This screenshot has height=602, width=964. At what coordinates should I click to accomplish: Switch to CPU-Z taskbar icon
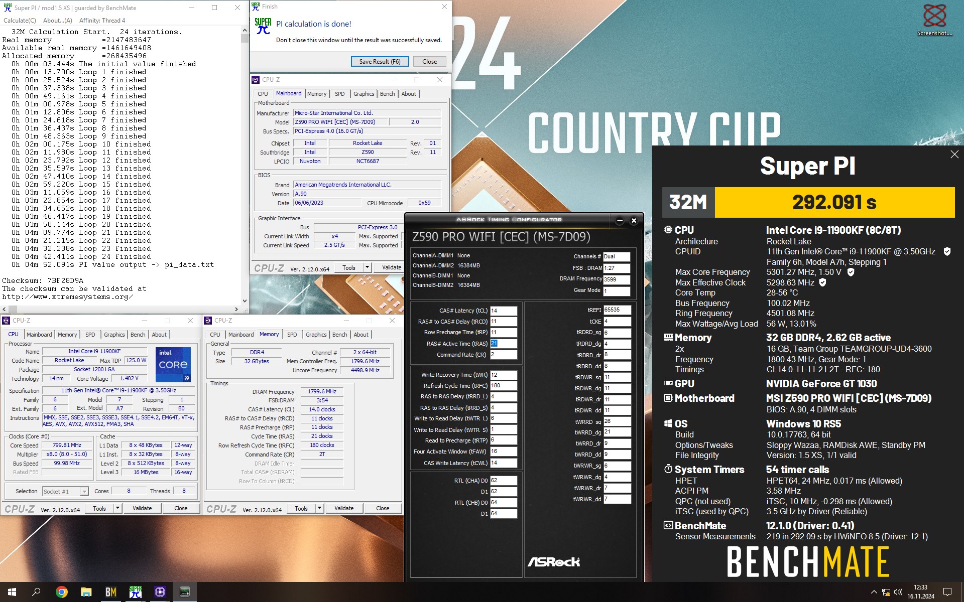pyautogui.click(x=160, y=592)
